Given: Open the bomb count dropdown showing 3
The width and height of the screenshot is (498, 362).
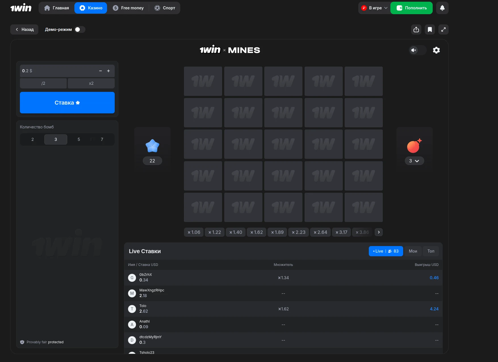Looking at the screenshot, I should [414, 161].
